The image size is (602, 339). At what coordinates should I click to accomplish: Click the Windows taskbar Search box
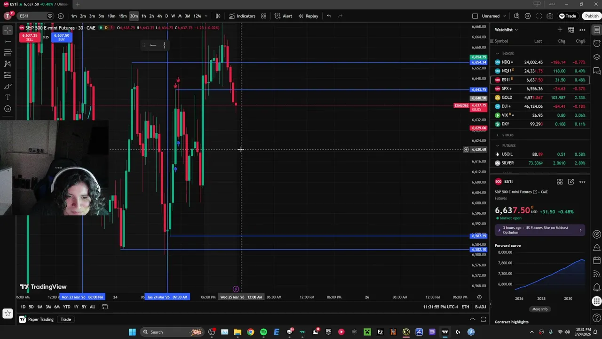[x=172, y=332]
